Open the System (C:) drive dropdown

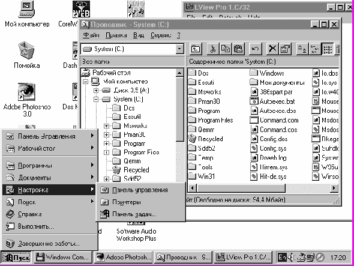[x=180, y=49]
